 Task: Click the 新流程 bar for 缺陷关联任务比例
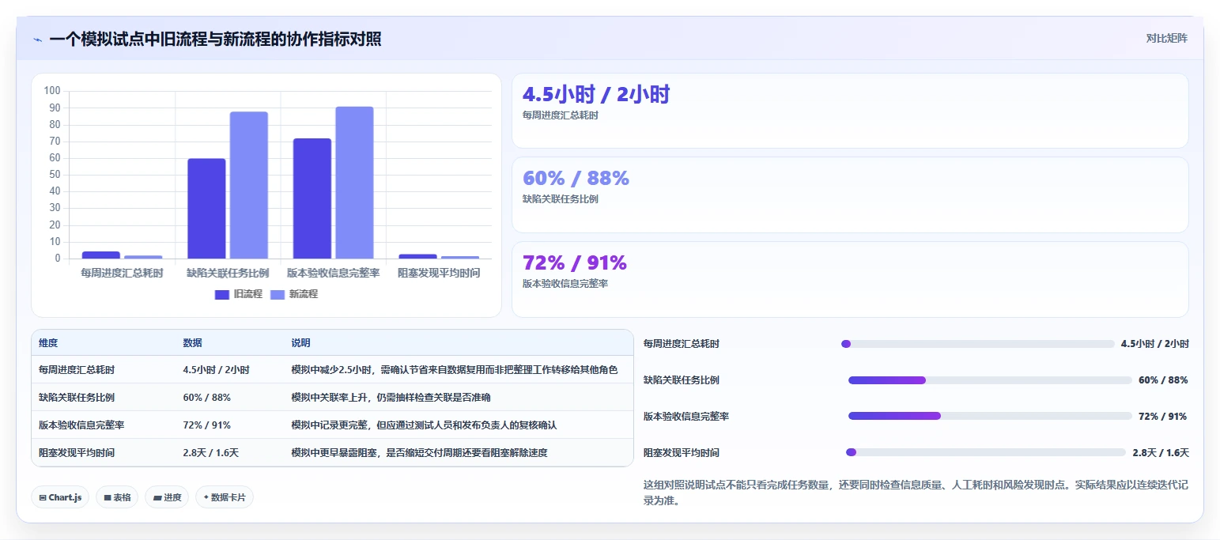click(x=249, y=185)
